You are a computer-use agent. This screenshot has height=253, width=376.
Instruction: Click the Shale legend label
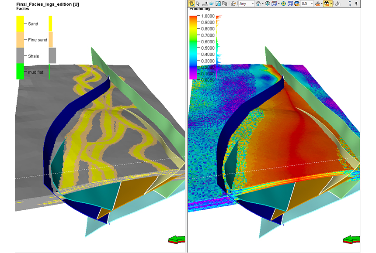(x=34, y=56)
